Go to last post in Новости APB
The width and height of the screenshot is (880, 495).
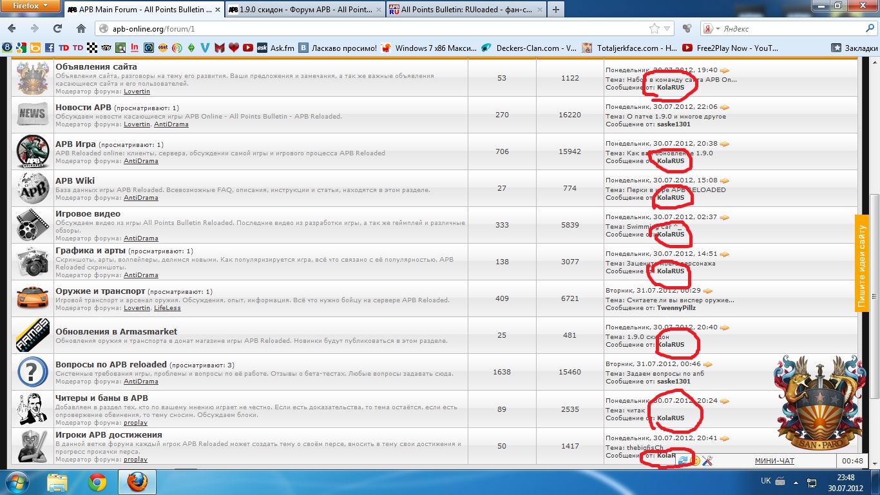click(725, 107)
